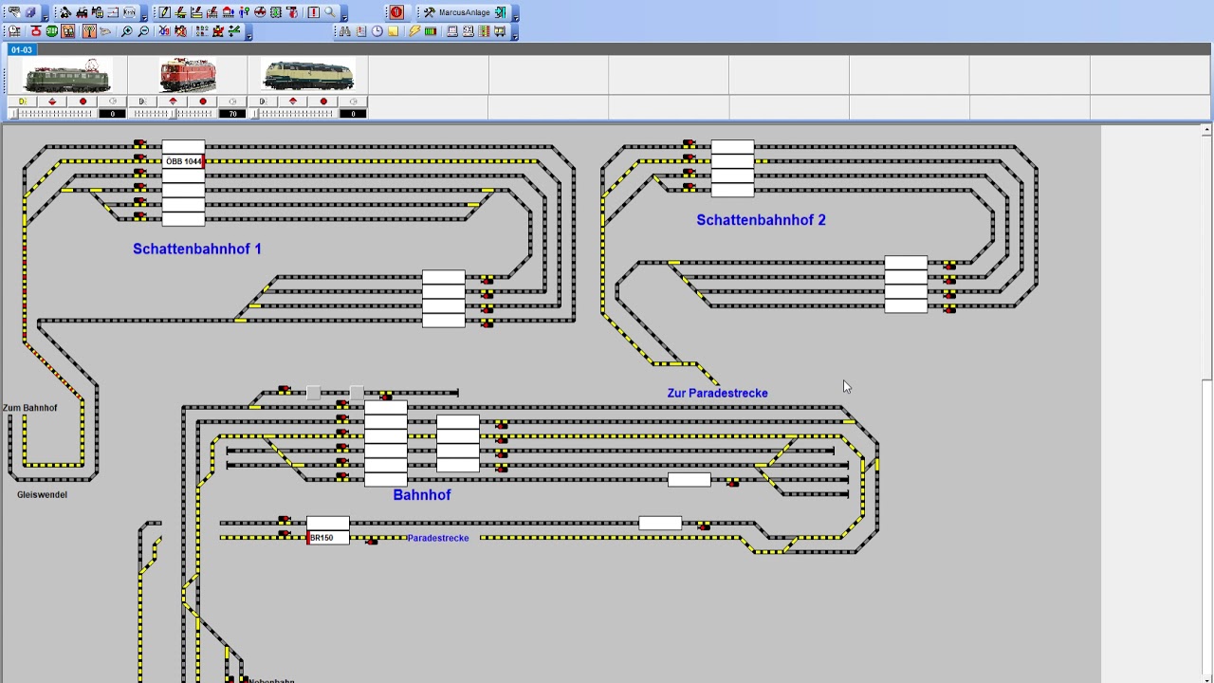
Task: Stop the green electric locomotive, red dot
Action: pos(83,102)
